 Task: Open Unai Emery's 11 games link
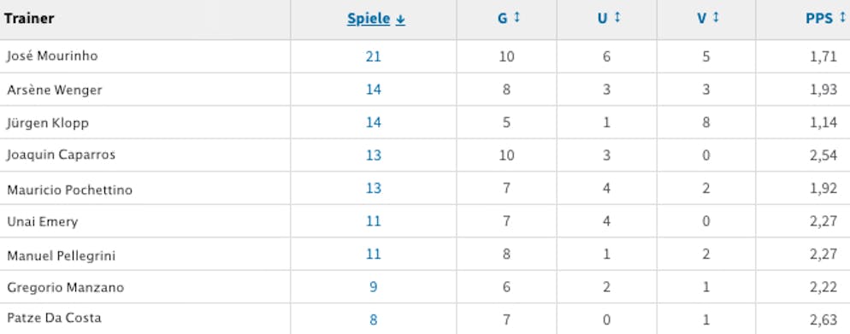pyautogui.click(x=373, y=221)
